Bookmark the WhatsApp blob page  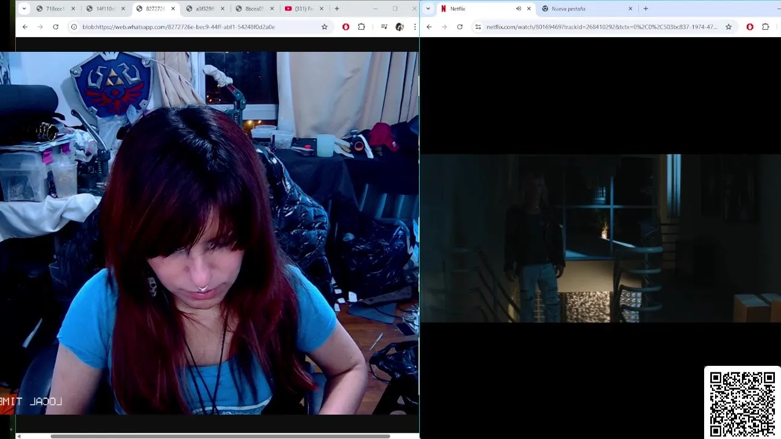coord(325,27)
